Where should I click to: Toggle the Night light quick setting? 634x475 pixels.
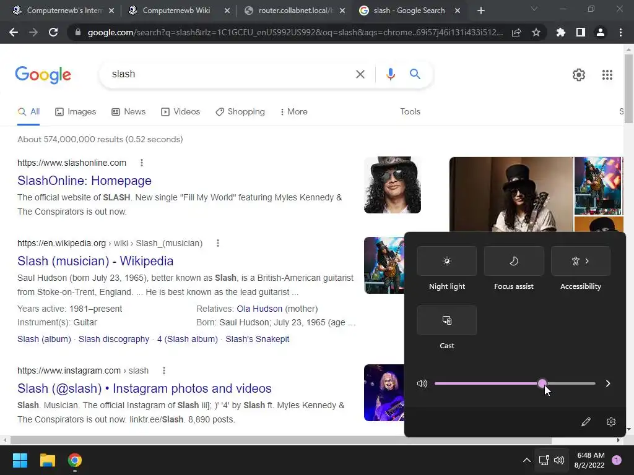point(447,261)
